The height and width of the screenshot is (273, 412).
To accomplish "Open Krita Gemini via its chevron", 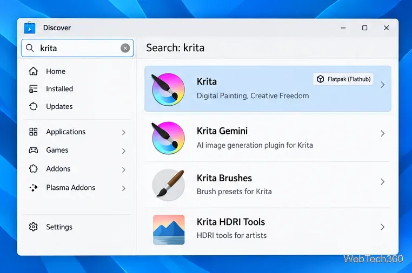I will [x=383, y=133].
